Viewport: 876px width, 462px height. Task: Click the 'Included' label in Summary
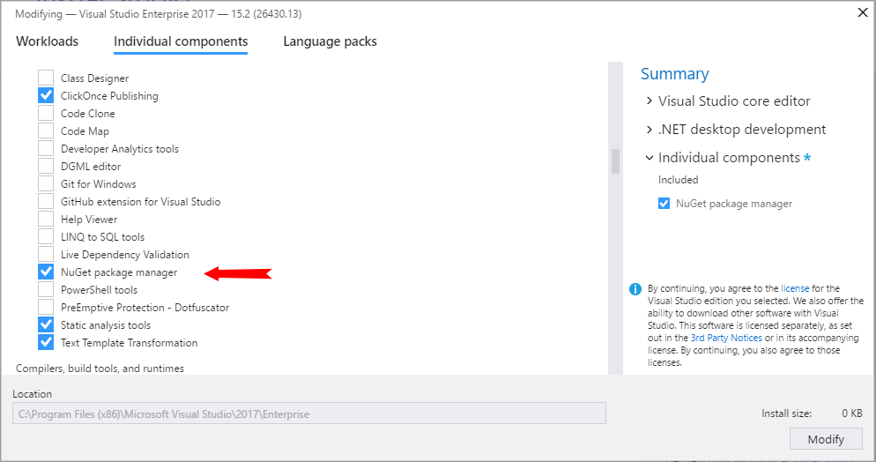pyautogui.click(x=678, y=180)
